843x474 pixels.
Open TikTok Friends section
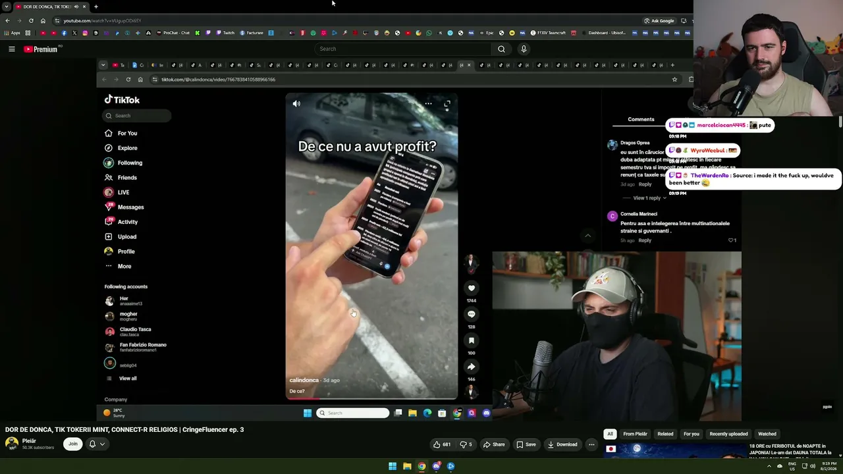tap(121, 178)
